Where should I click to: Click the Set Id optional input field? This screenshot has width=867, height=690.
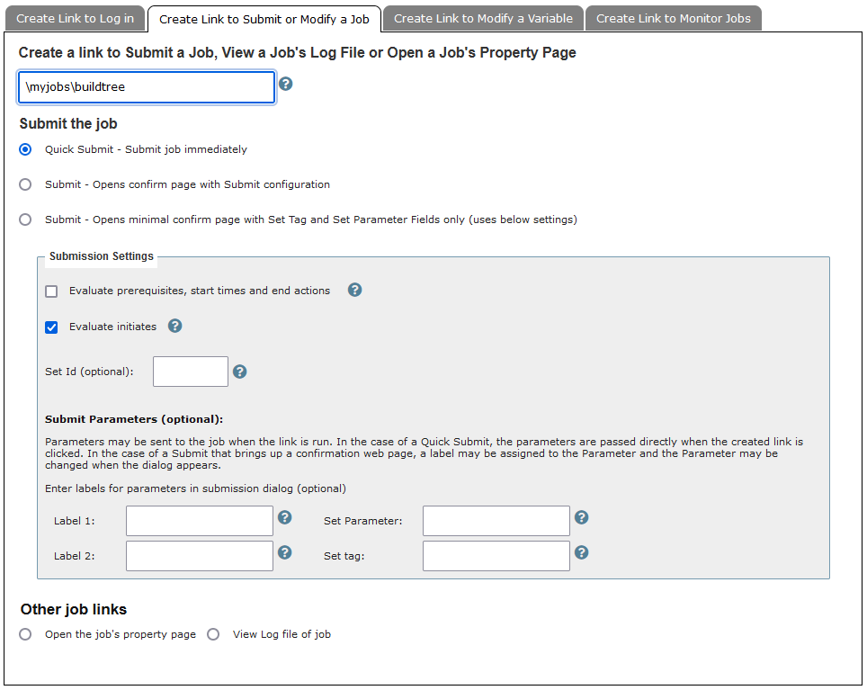(190, 372)
